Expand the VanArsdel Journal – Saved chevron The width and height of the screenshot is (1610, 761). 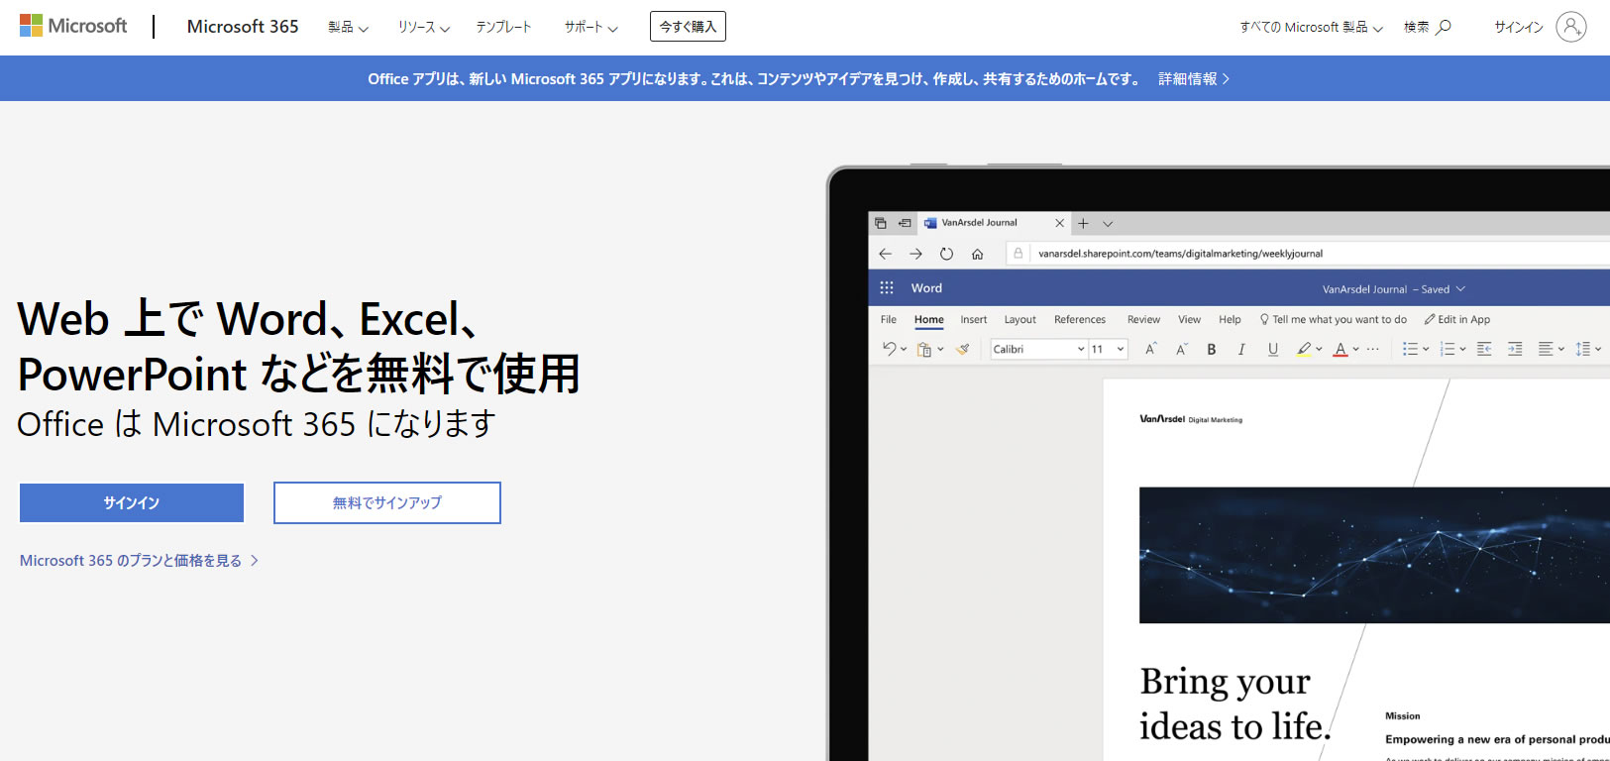coord(1460,289)
